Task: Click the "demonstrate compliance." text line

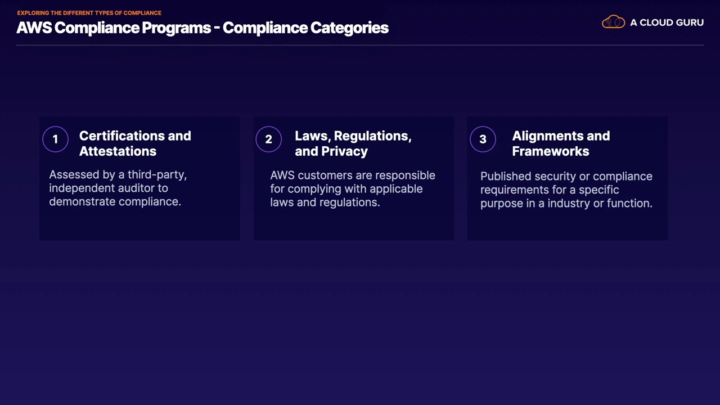Action: click(115, 201)
